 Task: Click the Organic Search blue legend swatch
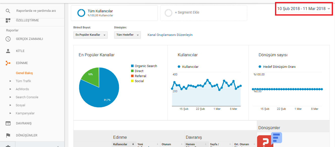point(132,66)
